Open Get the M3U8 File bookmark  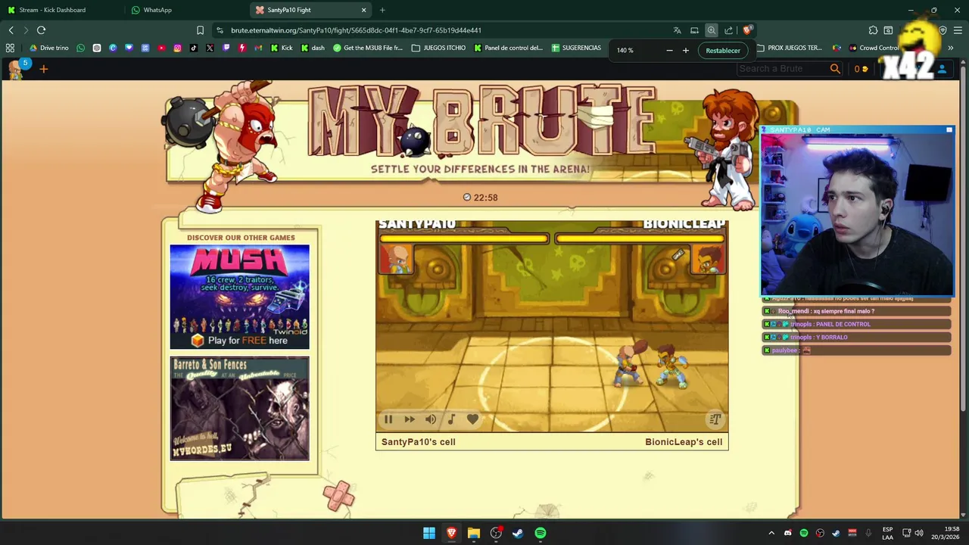(x=368, y=48)
